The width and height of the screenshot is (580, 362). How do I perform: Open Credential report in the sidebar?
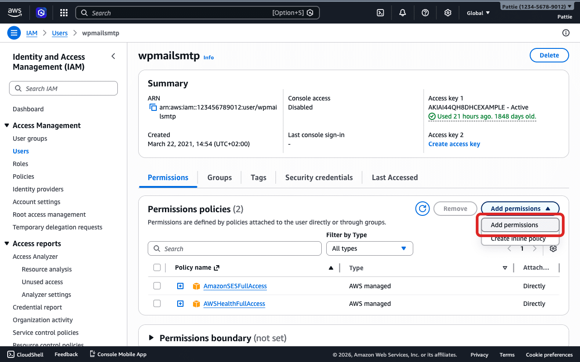click(x=37, y=307)
